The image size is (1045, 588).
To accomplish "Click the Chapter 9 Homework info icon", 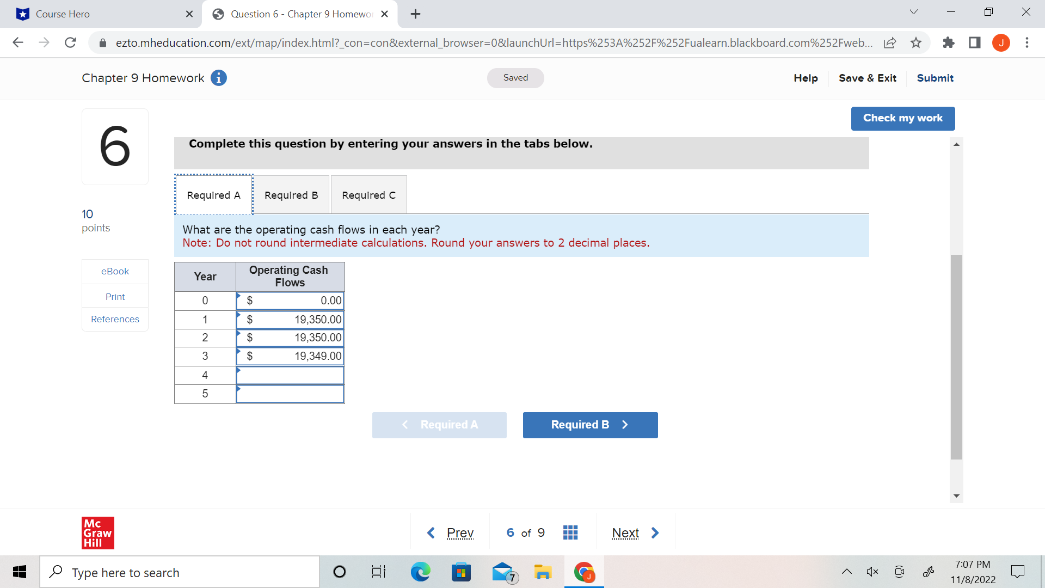I will click(x=219, y=78).
